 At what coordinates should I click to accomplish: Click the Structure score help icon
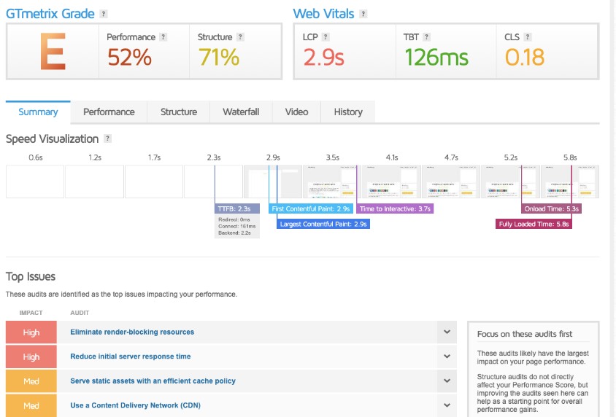coord(240,37)
